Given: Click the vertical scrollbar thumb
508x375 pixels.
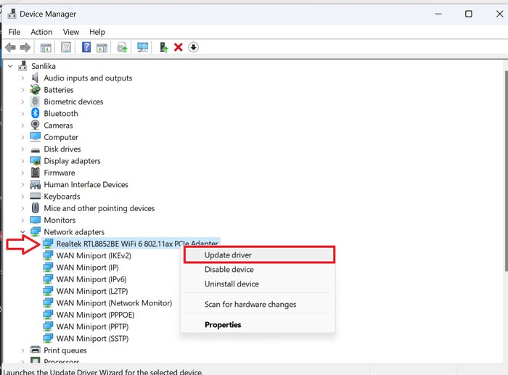Looking at the screenshot, I should [506, 170].
